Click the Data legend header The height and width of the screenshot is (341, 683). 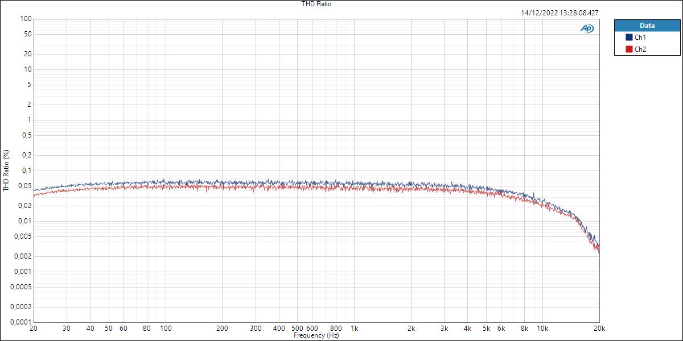point(647,25)
